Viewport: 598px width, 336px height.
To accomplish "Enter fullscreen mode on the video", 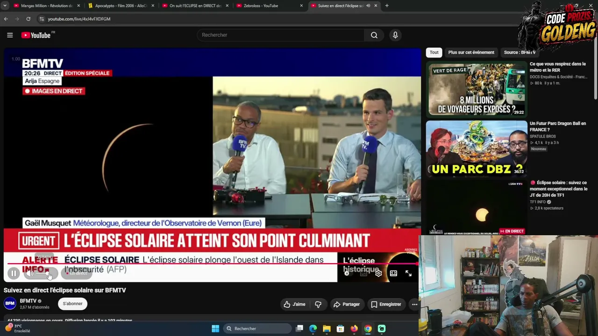I will tap(408, 273).
